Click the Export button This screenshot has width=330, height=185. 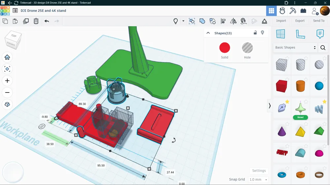pyautogui.click(x=300, y=21)
